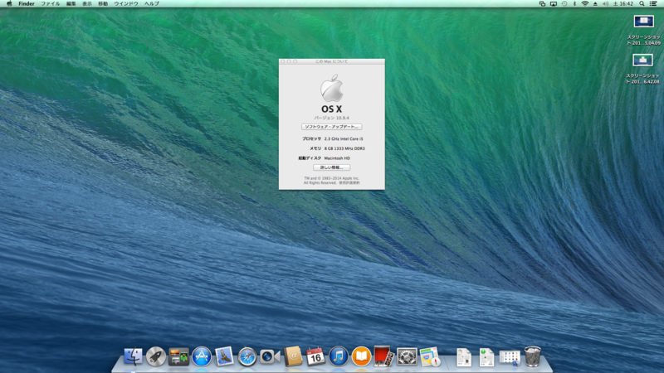Screen dimensions: 664x373
Task: Open System Preferences gear icon
Action: tap(407, 356)
